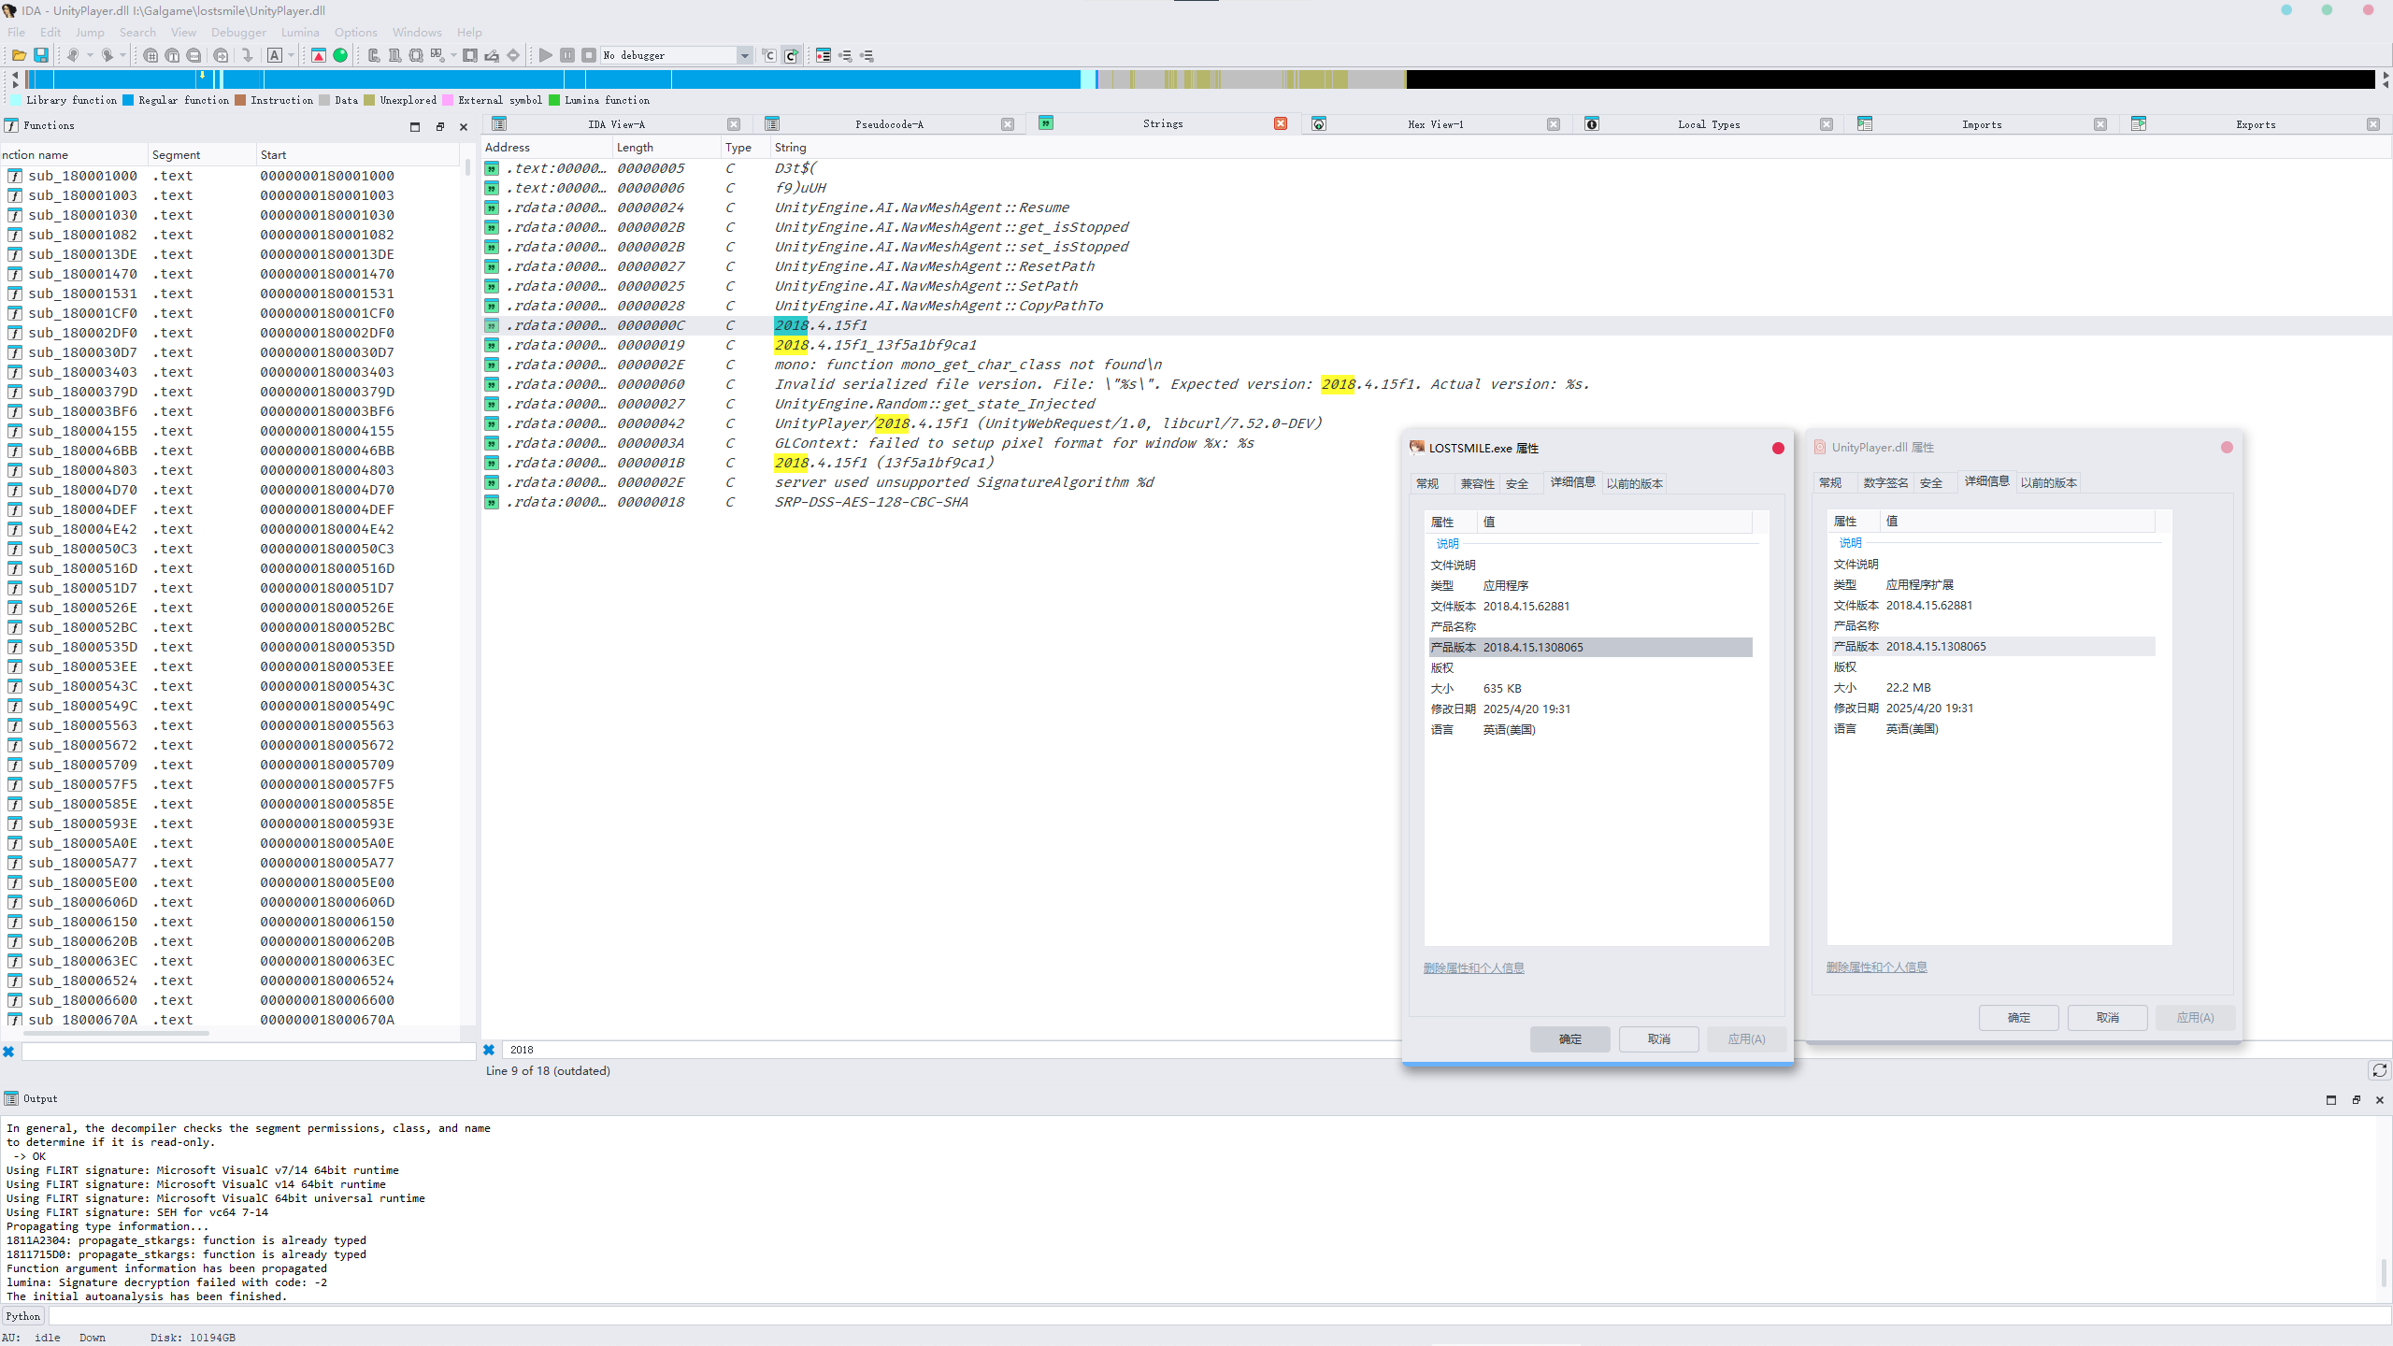
Task: Switch to the Pseudocode-A tab
Action: click(x=888, y=124)
